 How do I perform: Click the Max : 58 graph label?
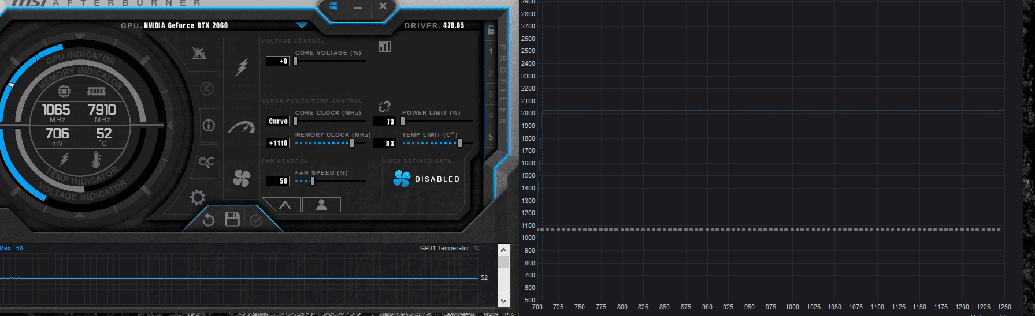click(12, 248)
